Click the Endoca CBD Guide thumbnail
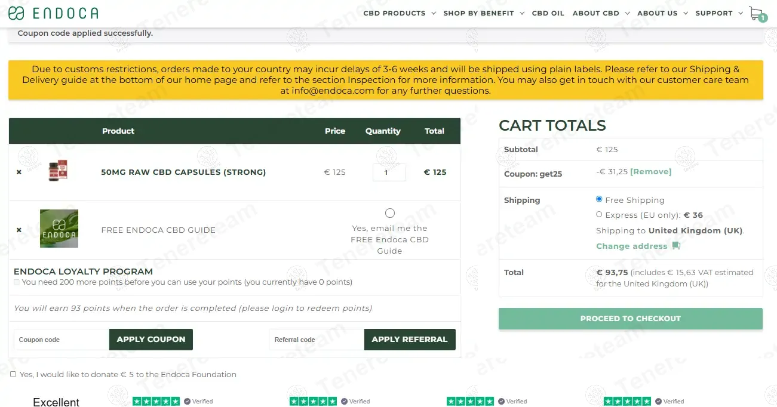The width and height of the screenshot is (777, 407). [59, 229]
